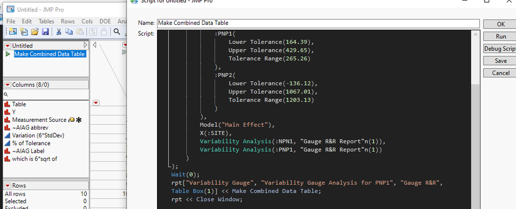Click the Cancel button in script dialog
Screen dimensions: 516x209
[x=501, y=73]
